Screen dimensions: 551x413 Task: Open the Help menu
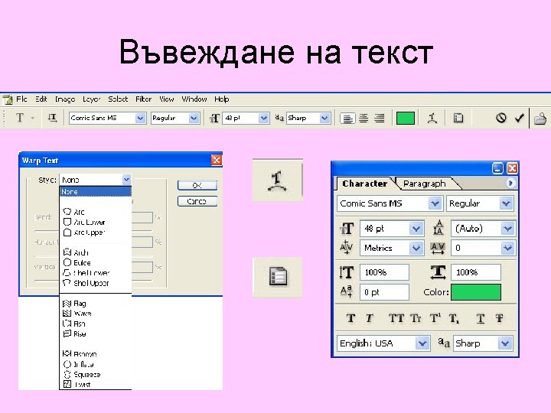[x=222, y=99]
